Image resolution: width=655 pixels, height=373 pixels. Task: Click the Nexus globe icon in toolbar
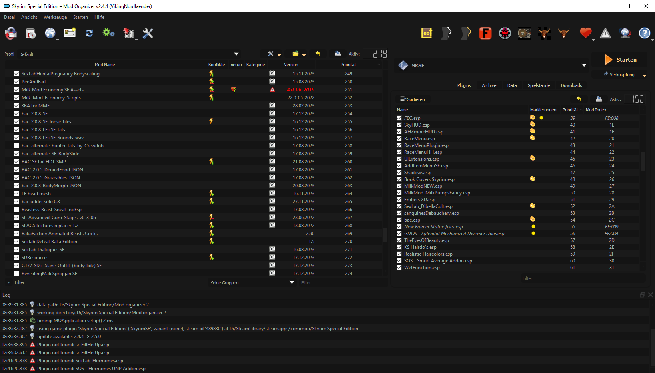[50, 33]
